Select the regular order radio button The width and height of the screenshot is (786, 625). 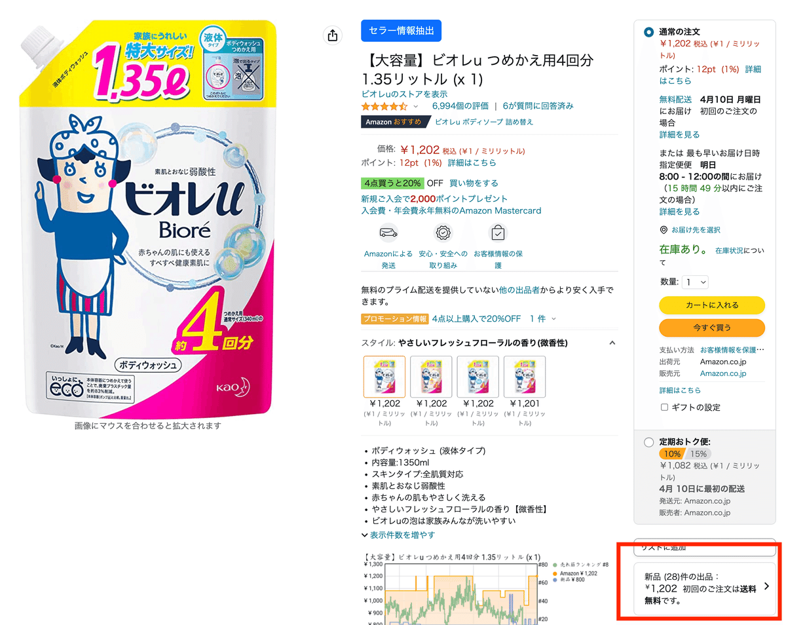[x=648, y=31]
